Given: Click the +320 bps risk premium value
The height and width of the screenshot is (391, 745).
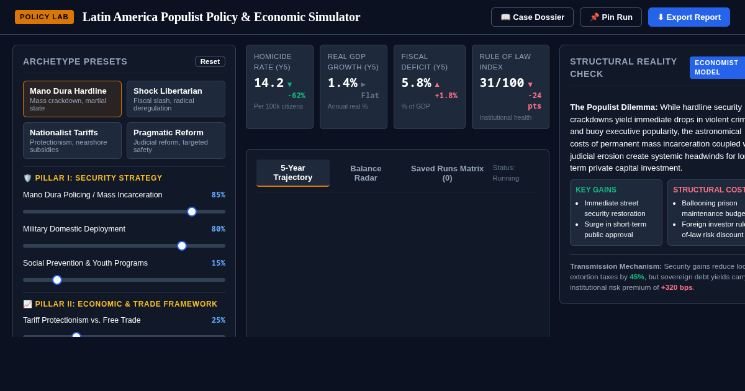Looking at the screenshot, I should tap(677, 287).
